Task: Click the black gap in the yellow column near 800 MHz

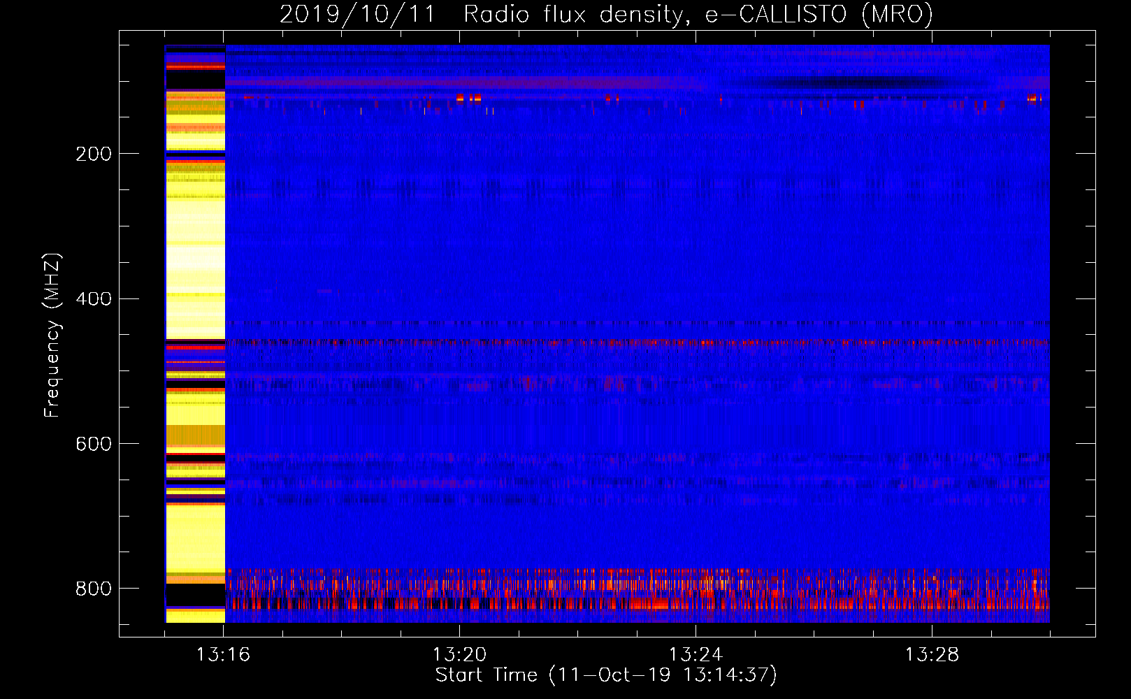Action: [x=195, y=596]
